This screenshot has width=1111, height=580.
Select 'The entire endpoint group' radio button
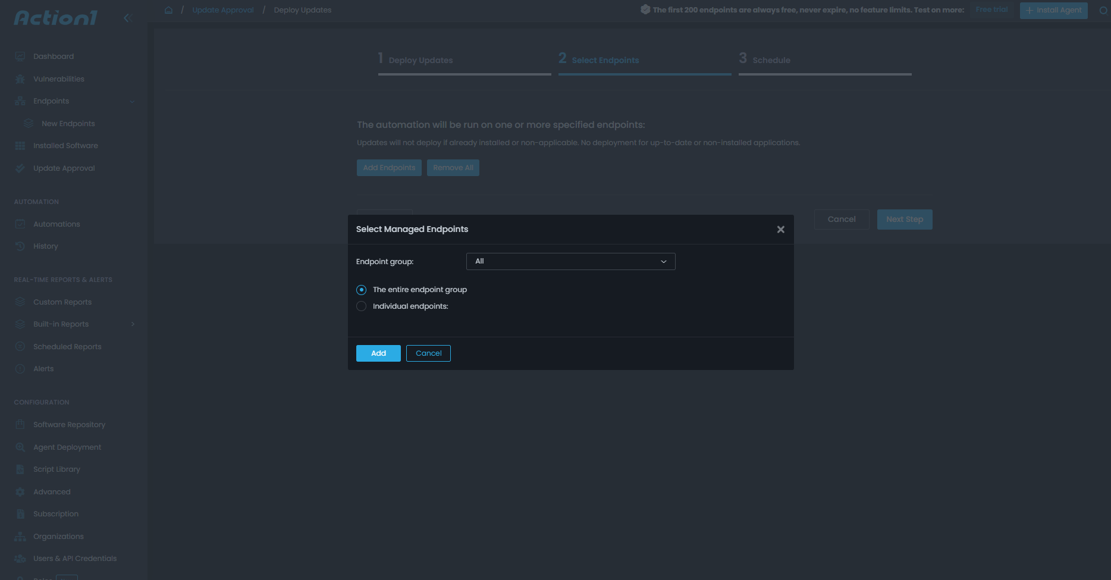point(361,290)
